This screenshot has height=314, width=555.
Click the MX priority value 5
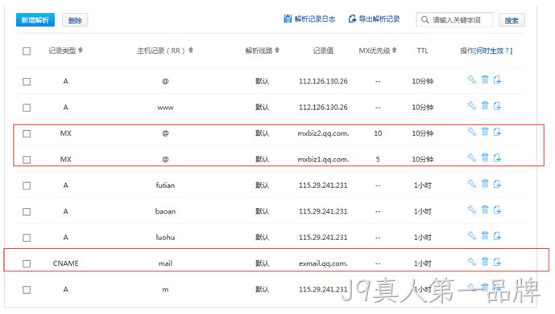378,160
